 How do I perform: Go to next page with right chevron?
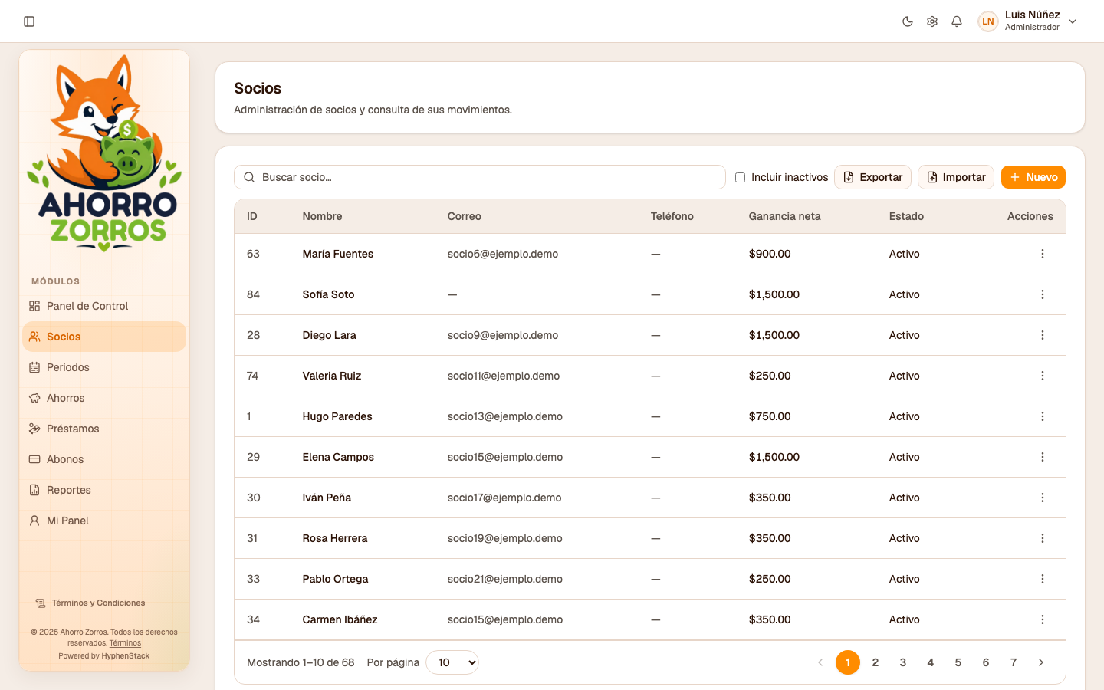[1041, 662]
